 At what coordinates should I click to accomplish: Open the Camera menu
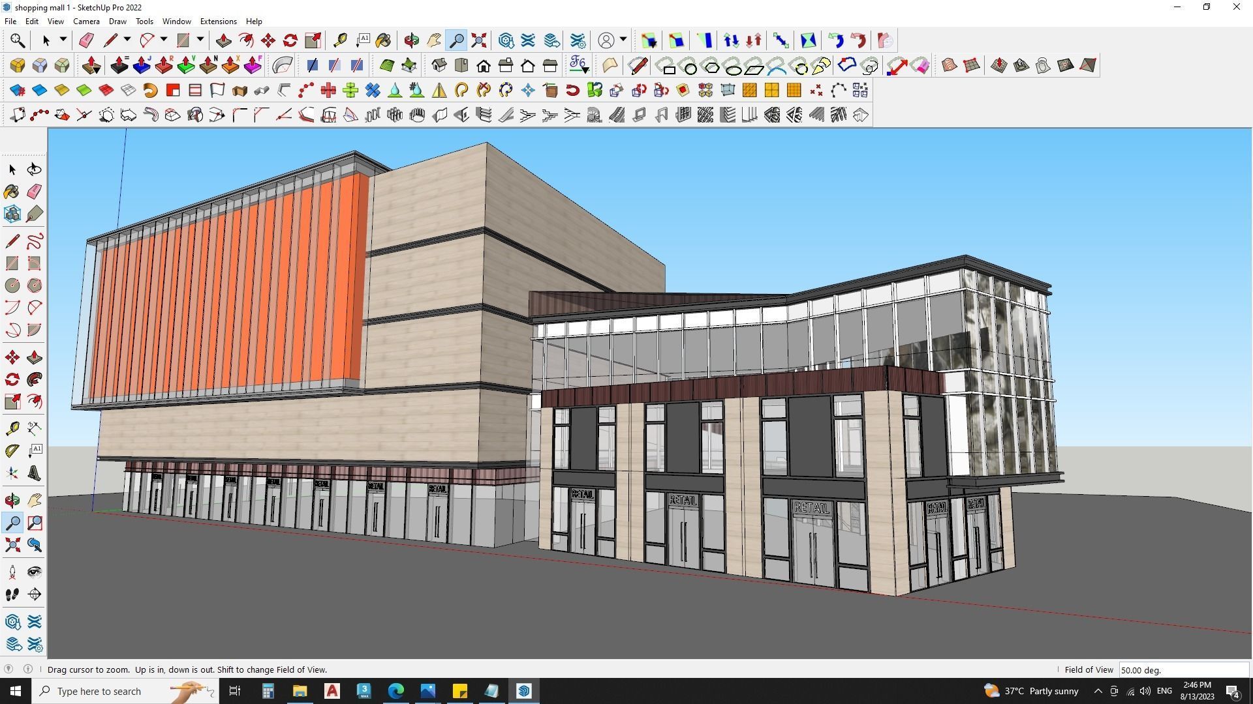pos(86,22)
